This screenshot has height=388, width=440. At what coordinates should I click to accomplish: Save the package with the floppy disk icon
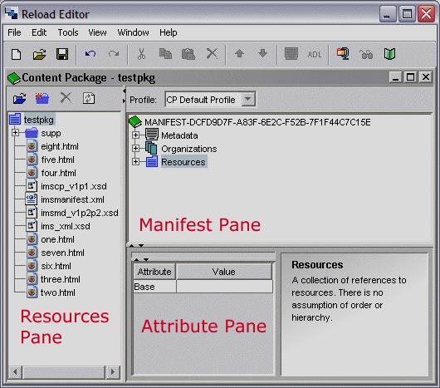click(x=62, y=54)
